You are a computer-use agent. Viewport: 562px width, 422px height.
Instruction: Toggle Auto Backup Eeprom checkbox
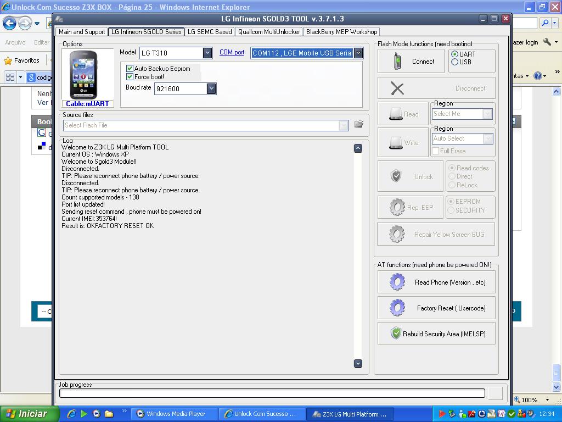pos(130,68)
